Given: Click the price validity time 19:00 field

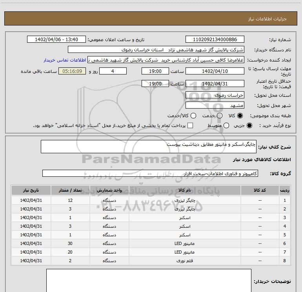Looking at the screenshot, I should pos(155,83).
